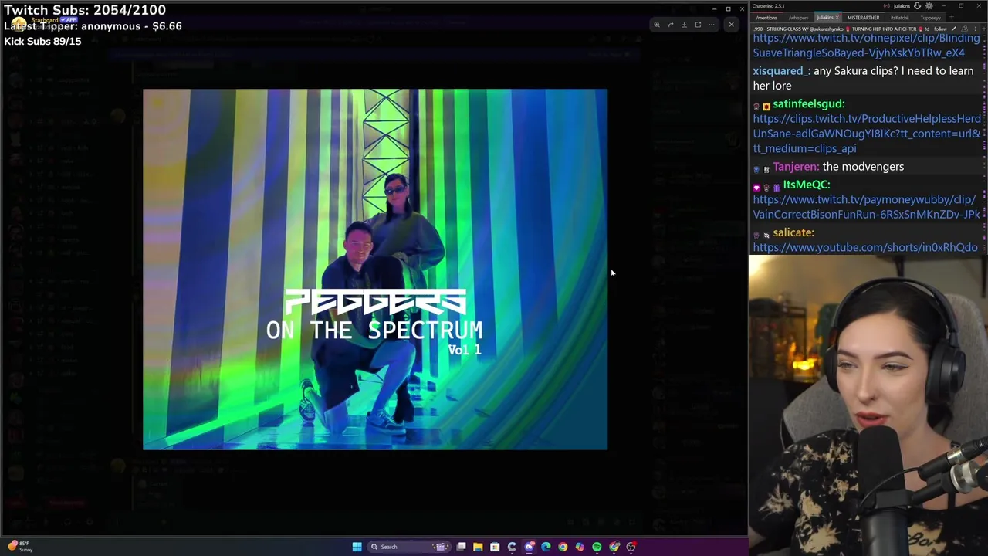Click username xisquared_ in chat
The width and height of the screenshot is (988, 556).
[782, 70]
